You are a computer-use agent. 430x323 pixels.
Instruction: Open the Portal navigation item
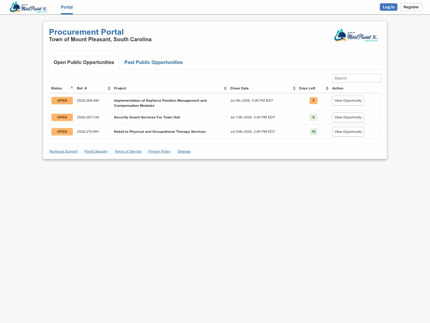point(67,7)
